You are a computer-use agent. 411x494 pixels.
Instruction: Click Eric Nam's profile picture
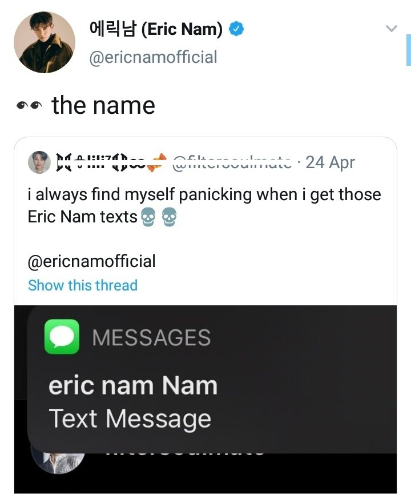(45, 42)
